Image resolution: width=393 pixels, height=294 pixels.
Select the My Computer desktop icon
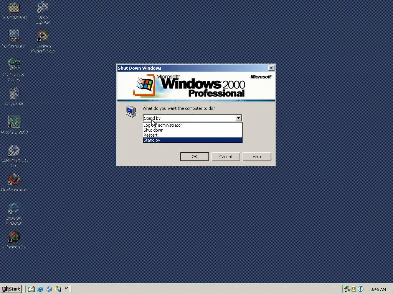(x=14, y=39)
